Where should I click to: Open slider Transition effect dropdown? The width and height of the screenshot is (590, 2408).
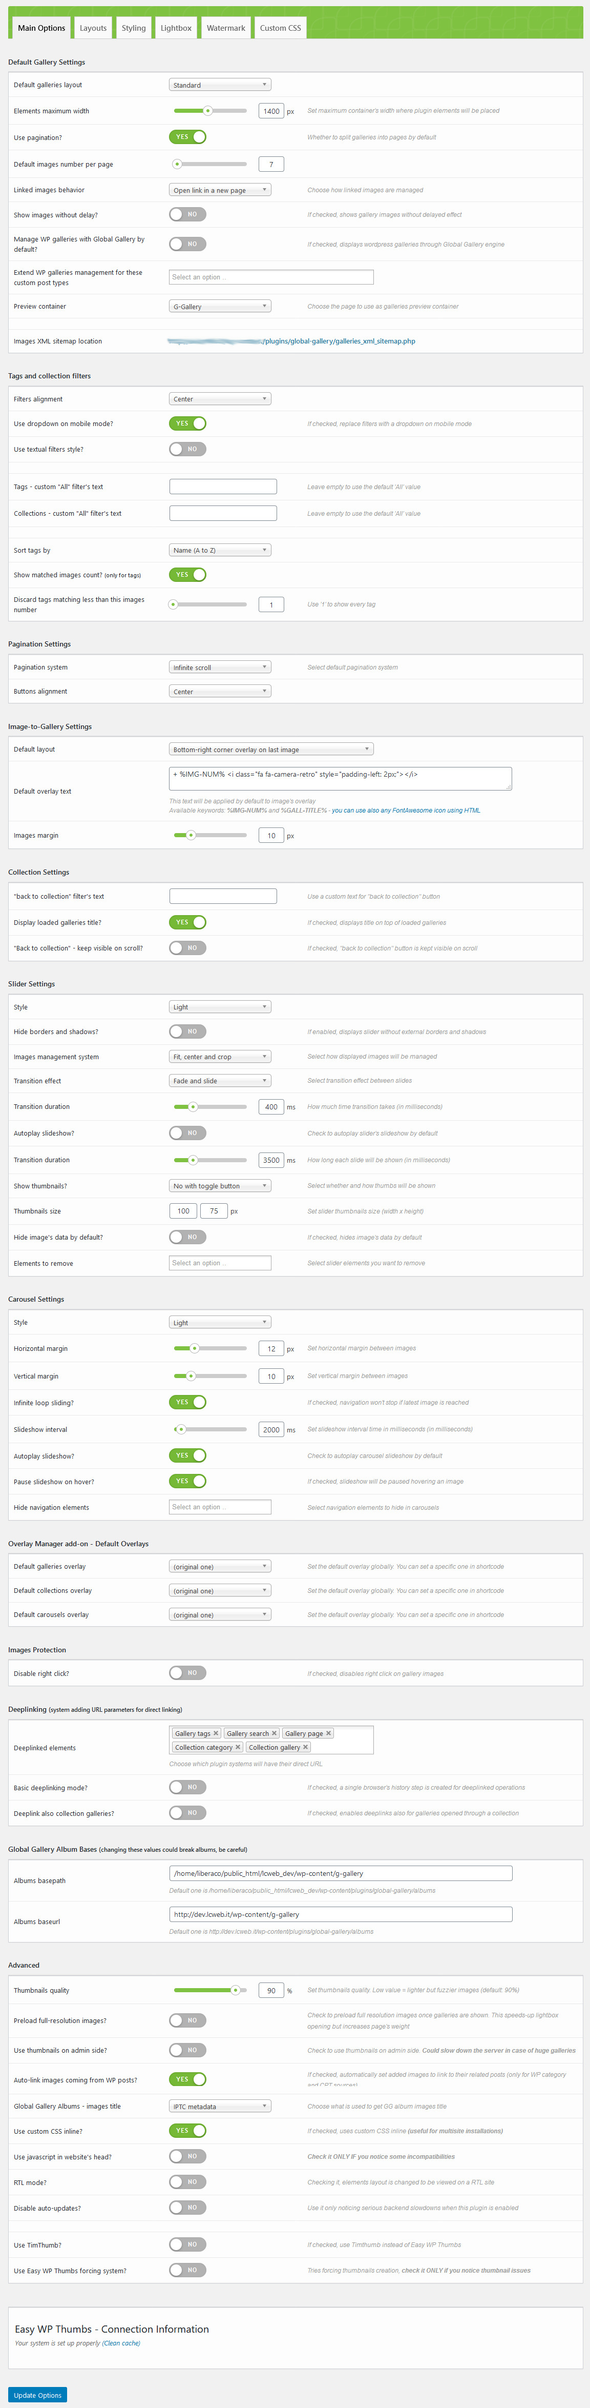[x=220, y=1081]
